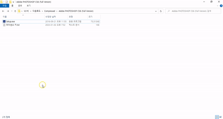The width and height of the screenshot is (223, 119).
Task: Click the properties checkmark quick access icon
Action: click(x=6, y=2)
